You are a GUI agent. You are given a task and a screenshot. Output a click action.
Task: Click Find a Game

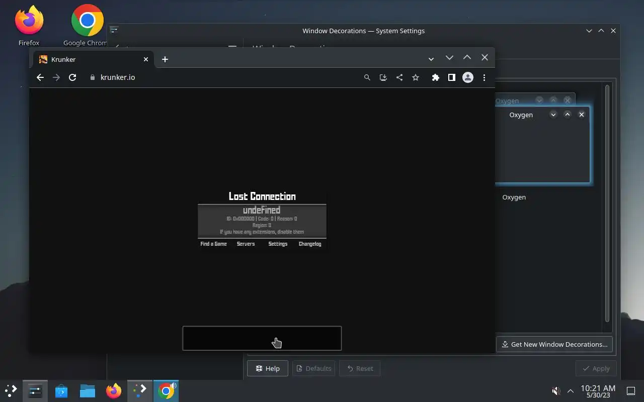pyautogui.click(x=214, y=244)
